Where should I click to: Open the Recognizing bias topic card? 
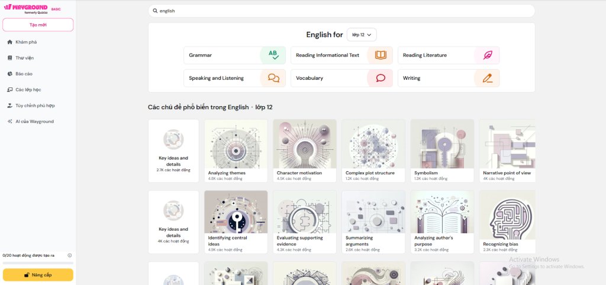coord(507,221)
